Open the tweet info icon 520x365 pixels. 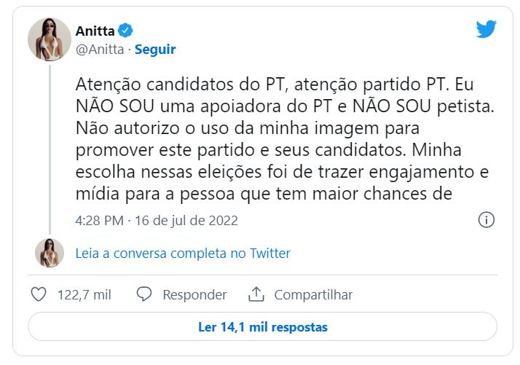(x=486, y=219)
